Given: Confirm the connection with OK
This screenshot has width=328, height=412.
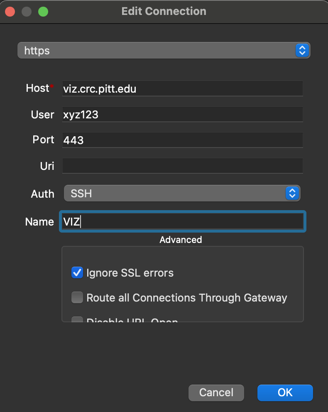Looking at the screenshot, I should [x=285, y=393].
